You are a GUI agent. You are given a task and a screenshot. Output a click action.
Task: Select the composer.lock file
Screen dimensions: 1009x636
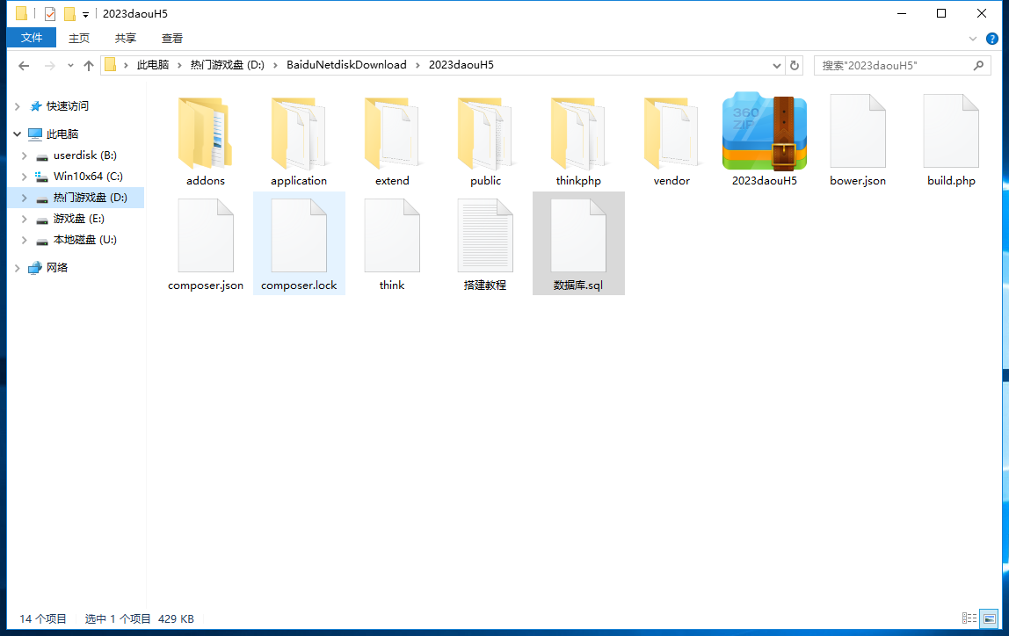(x=299, y=235)
